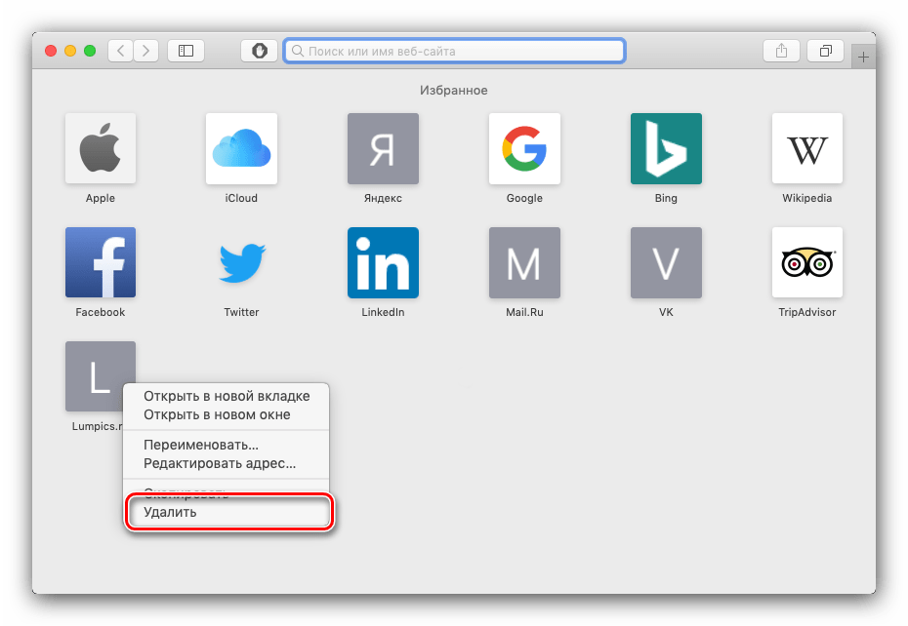Click the back navigation arrow
Viewport: 908px width, 626px height.
click(x=121, y=51)
